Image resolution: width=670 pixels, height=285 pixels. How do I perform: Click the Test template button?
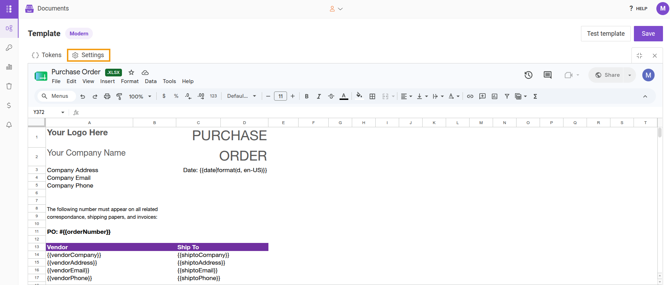[x=606, y=34]
